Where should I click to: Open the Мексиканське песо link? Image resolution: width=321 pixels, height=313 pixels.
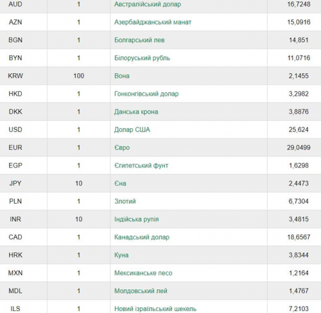143,273
